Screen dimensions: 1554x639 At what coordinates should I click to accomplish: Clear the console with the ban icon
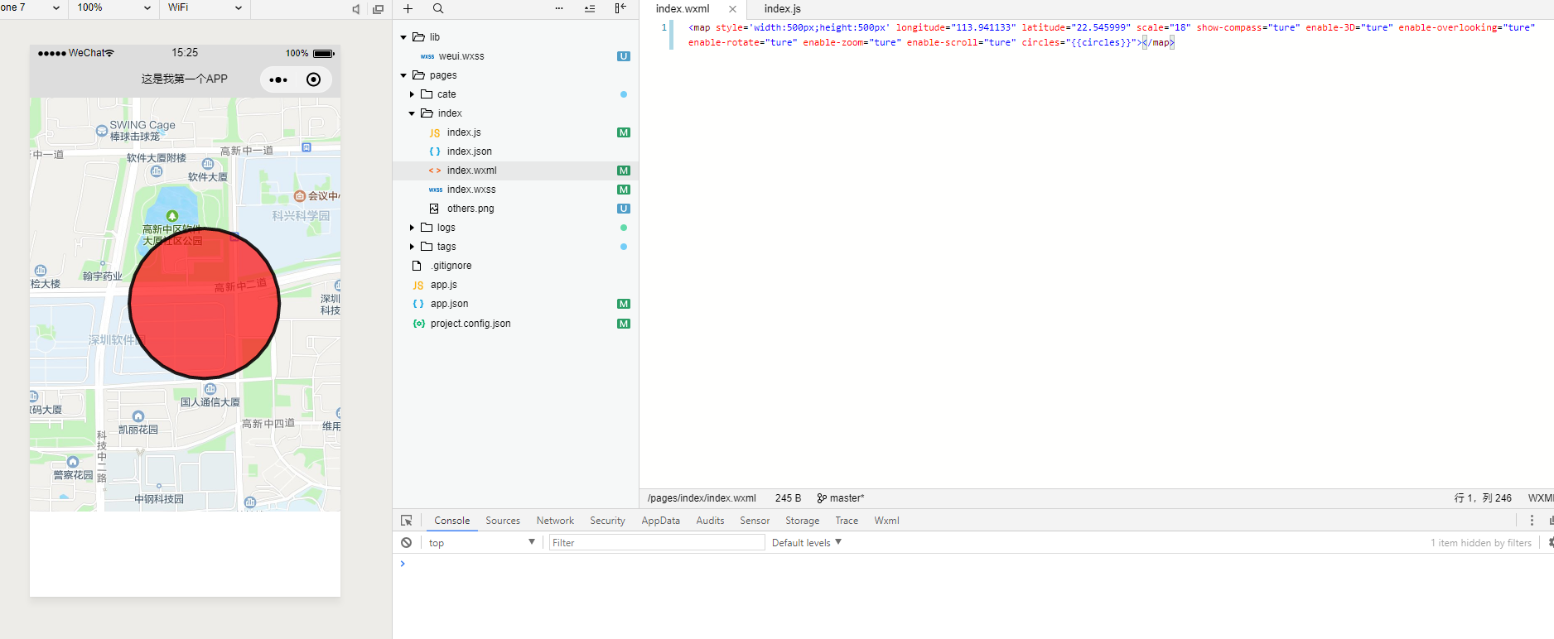click(x=406, y=543)
